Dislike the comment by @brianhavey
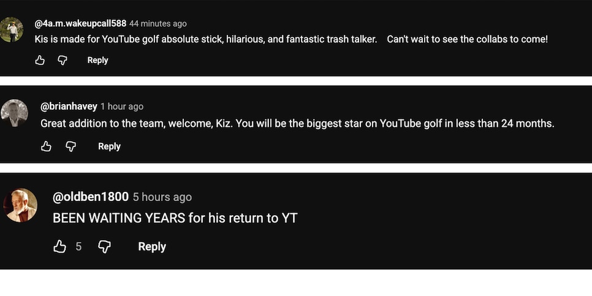 pyautogui.click(x=70, y=146)
